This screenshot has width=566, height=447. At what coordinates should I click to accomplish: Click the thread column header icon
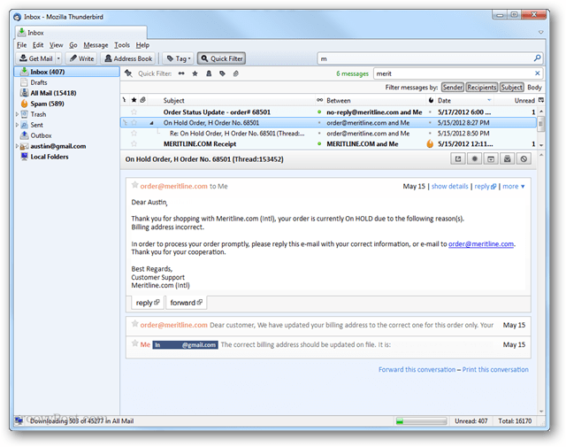125,100
